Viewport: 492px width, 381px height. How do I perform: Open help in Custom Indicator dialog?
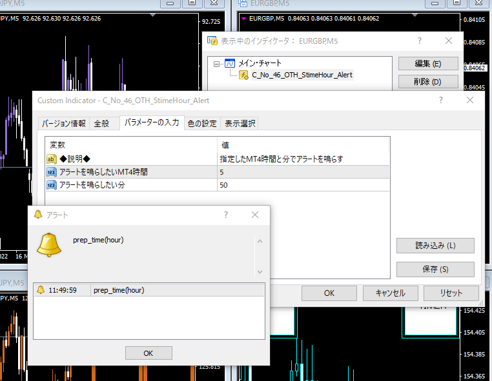tap(441, 101)
